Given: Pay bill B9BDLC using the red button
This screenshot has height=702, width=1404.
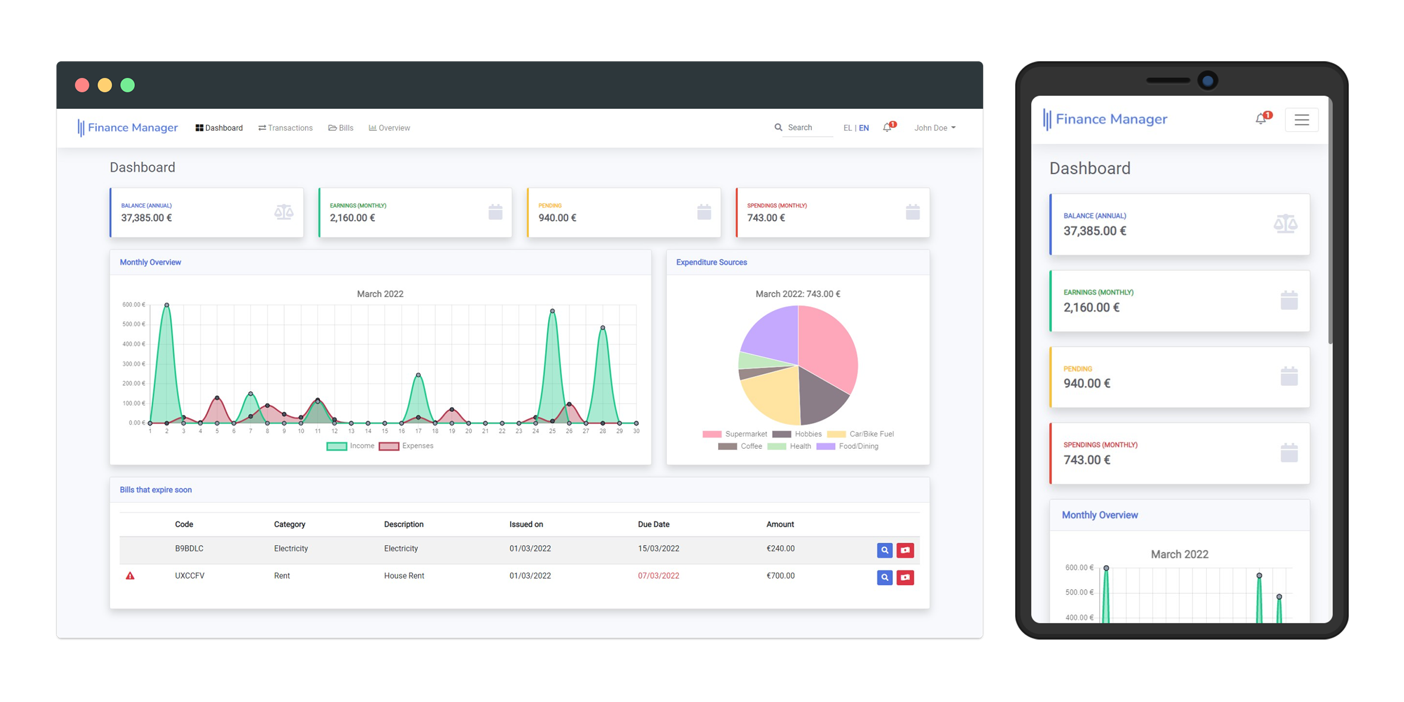Looking at the screenshot, I should [905, 550].
